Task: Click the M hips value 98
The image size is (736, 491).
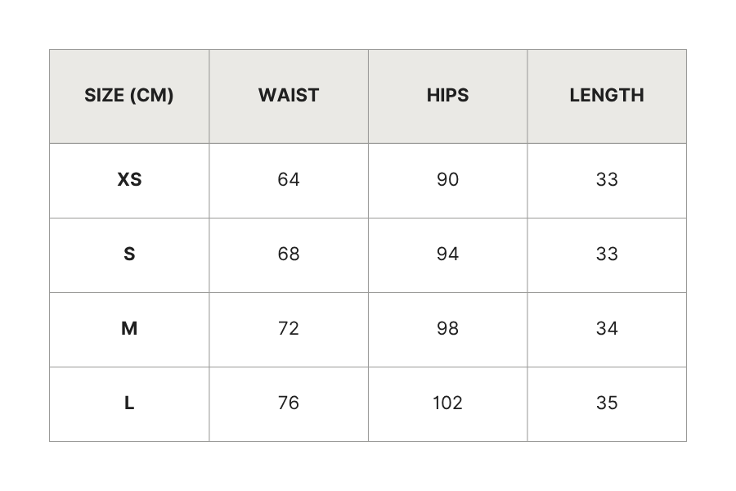Action: pyautogui.click(x=448, y=328)
